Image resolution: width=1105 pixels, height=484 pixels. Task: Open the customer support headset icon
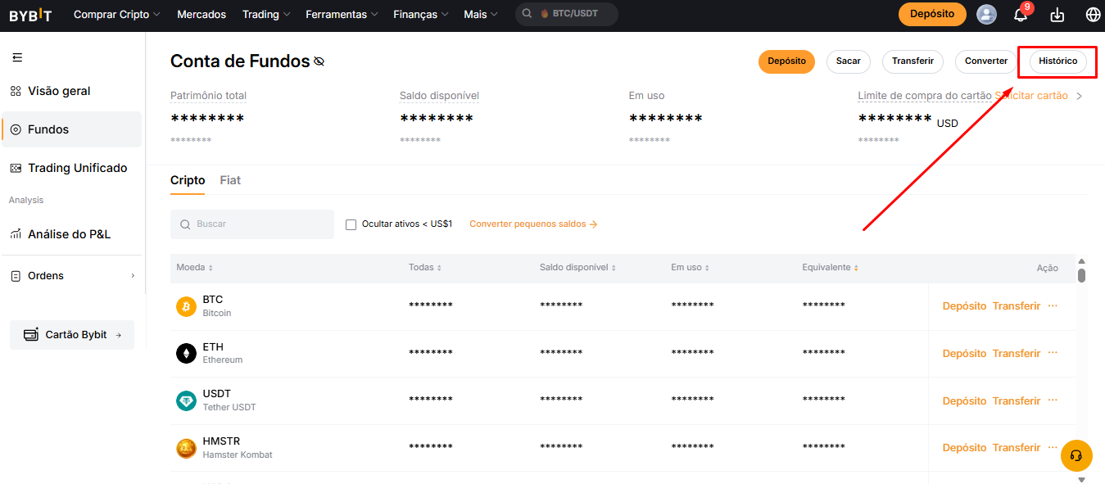tap(1076, 455)
